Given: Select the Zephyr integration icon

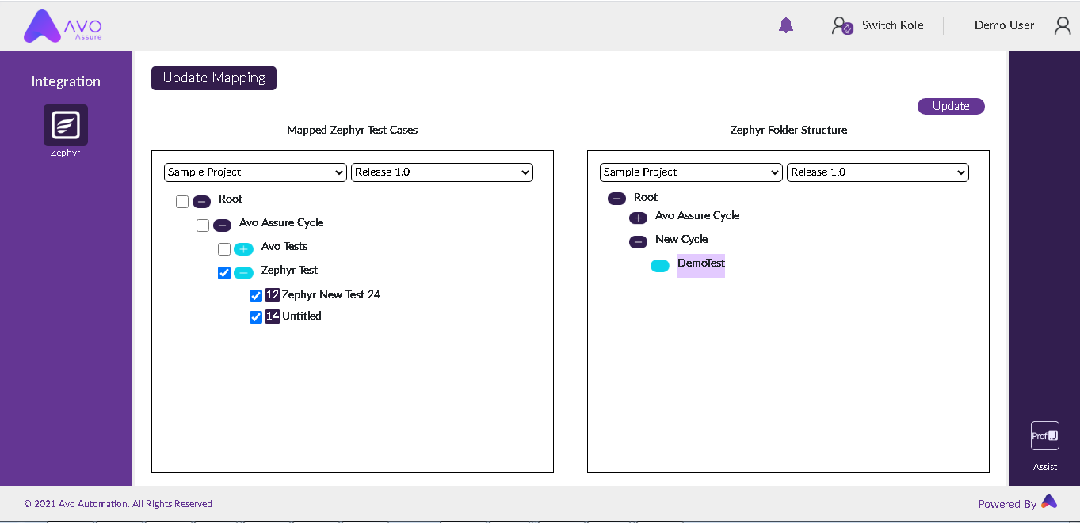Looking at the screenshot, I should (66, 125).
